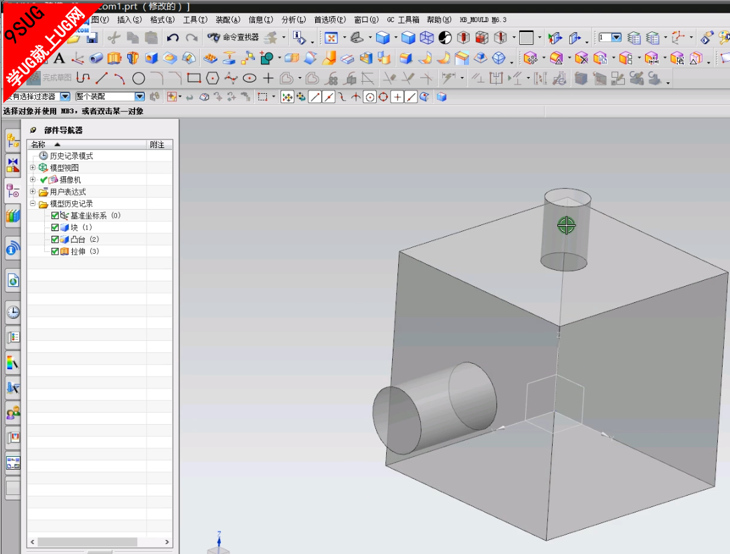Select the Extrude feature tool in toolbar
Screen dimensions: 730x554
pos(114,58)
